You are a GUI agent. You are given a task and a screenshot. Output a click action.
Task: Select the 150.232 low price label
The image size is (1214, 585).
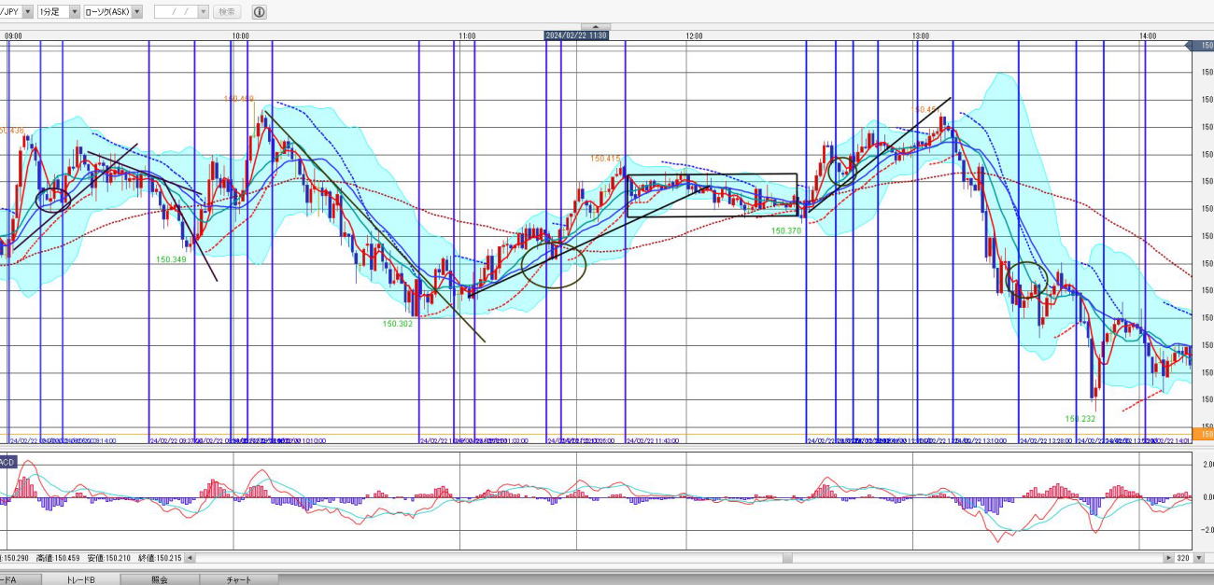pyautogui.click(x=1080, y=419)
